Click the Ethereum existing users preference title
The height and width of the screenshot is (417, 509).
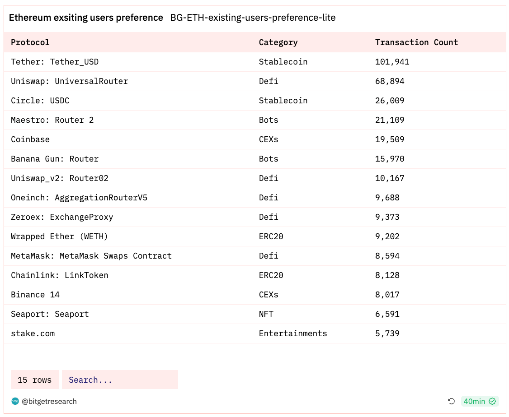pyautogui.click(x=86, y=18)
